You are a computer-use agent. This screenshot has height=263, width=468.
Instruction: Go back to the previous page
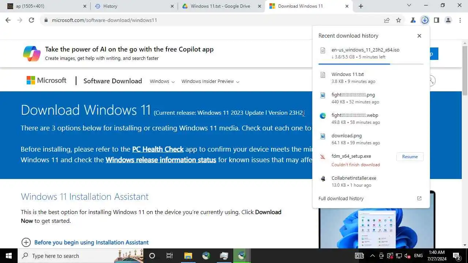point(8,20)
